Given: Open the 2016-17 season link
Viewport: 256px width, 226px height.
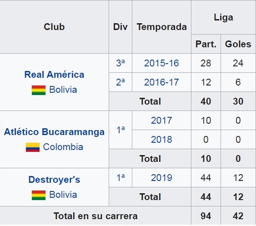Looking at the screenshot, I should (x=161, y=82).
